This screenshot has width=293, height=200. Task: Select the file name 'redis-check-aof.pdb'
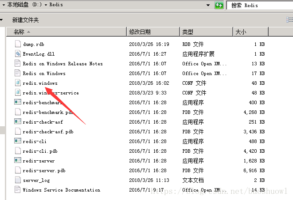pos(48,132)
